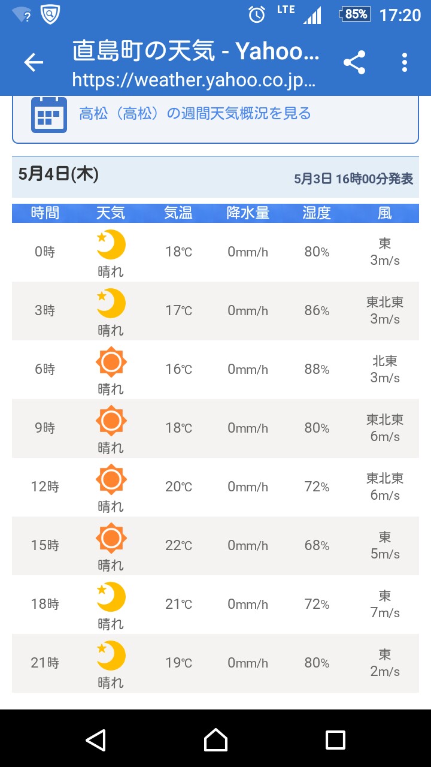The height and width of the screenshot is (767, 431).
Task: Tap the Android back navigation button
Action: point(96,740)
